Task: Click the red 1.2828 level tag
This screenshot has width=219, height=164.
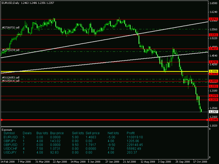Action: pyautogui.click(x=213, y=100)
